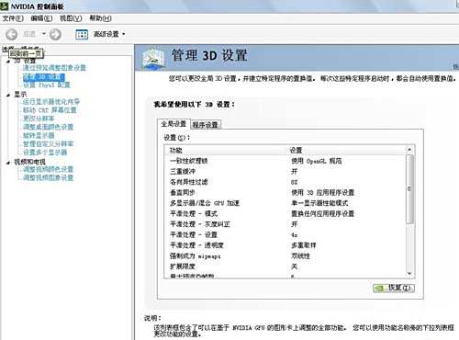Click the settings list scrollbar thumb
This screenshot has height=340, width=459.
coord(409,189)
